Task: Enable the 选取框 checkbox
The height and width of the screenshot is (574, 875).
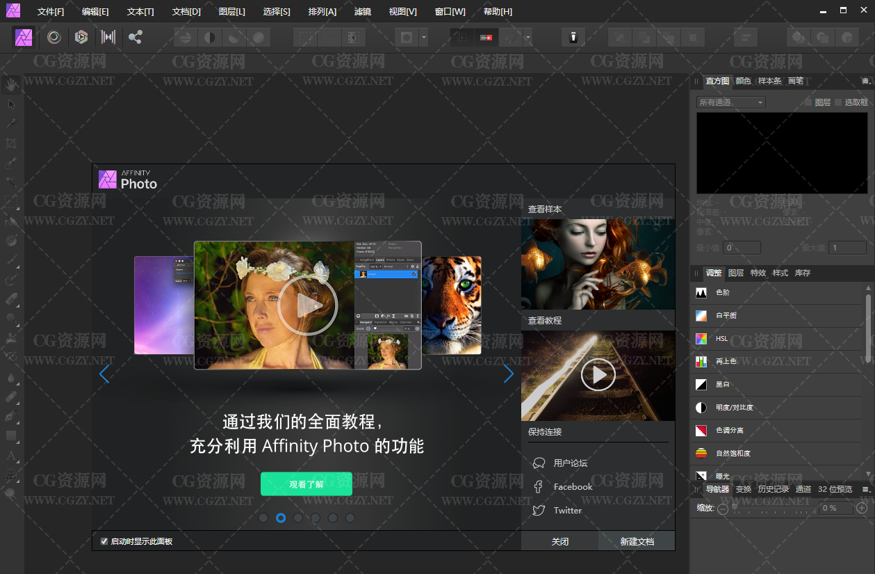Action: pyautogui.click(x=837, y=102)
